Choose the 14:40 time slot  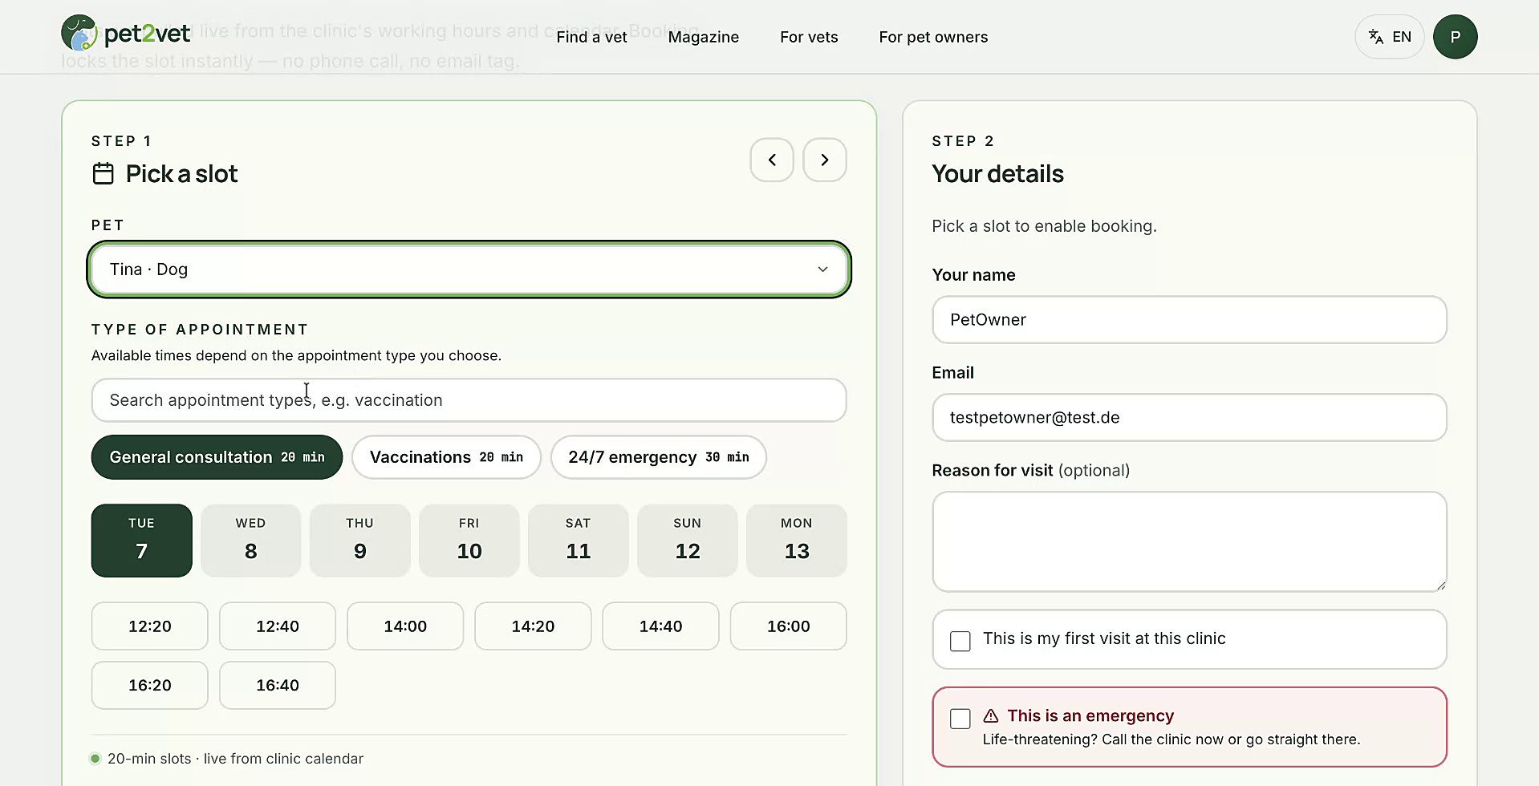coord(660,626)
